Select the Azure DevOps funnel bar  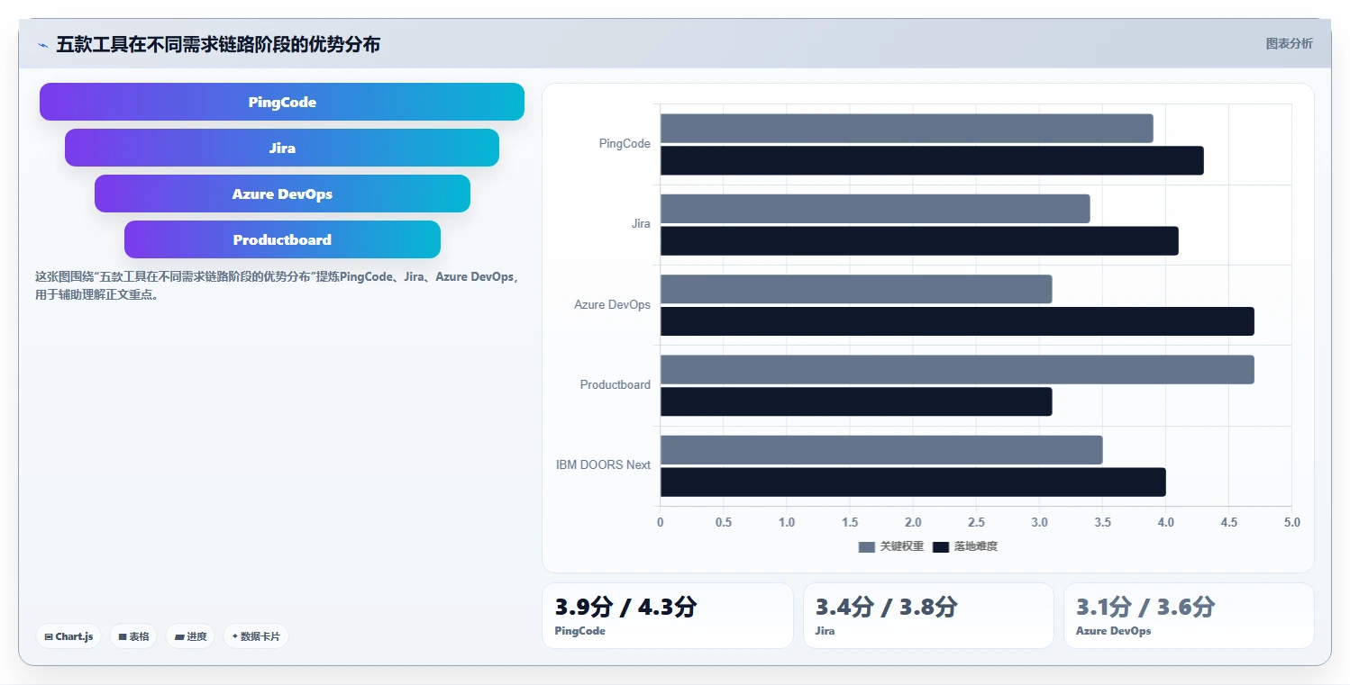click(x=282, y=194)
